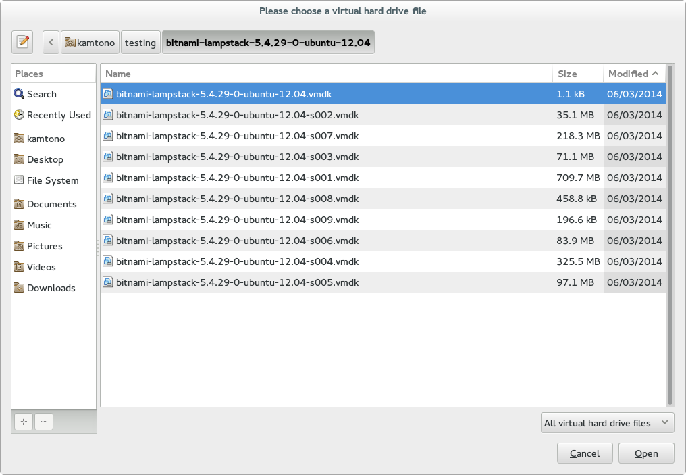Select the File System drive icon
Viewport: 686px width, 475px height.
(19, 180)
